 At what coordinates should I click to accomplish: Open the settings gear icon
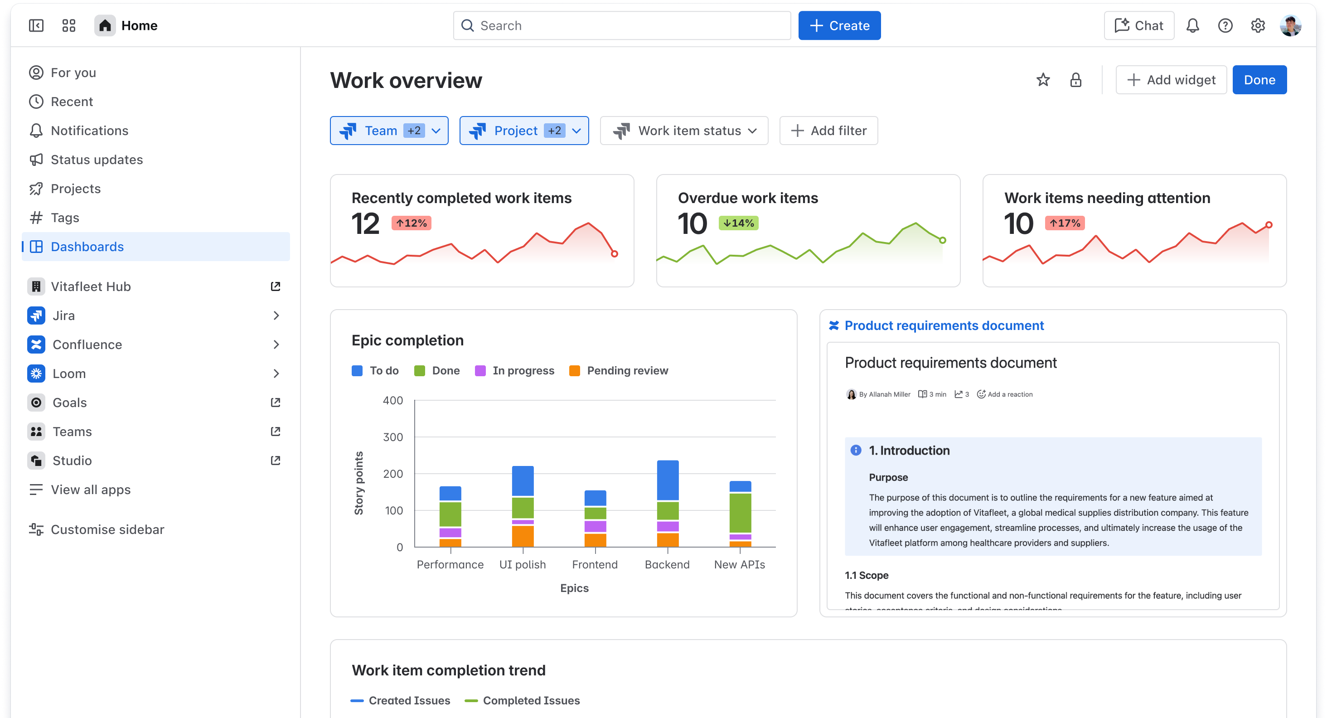(x=1258, y=25)
